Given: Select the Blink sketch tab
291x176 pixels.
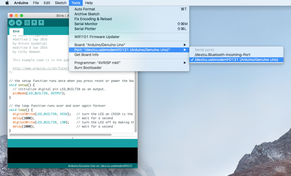Looking at the screenshot, I should point(16,31).
